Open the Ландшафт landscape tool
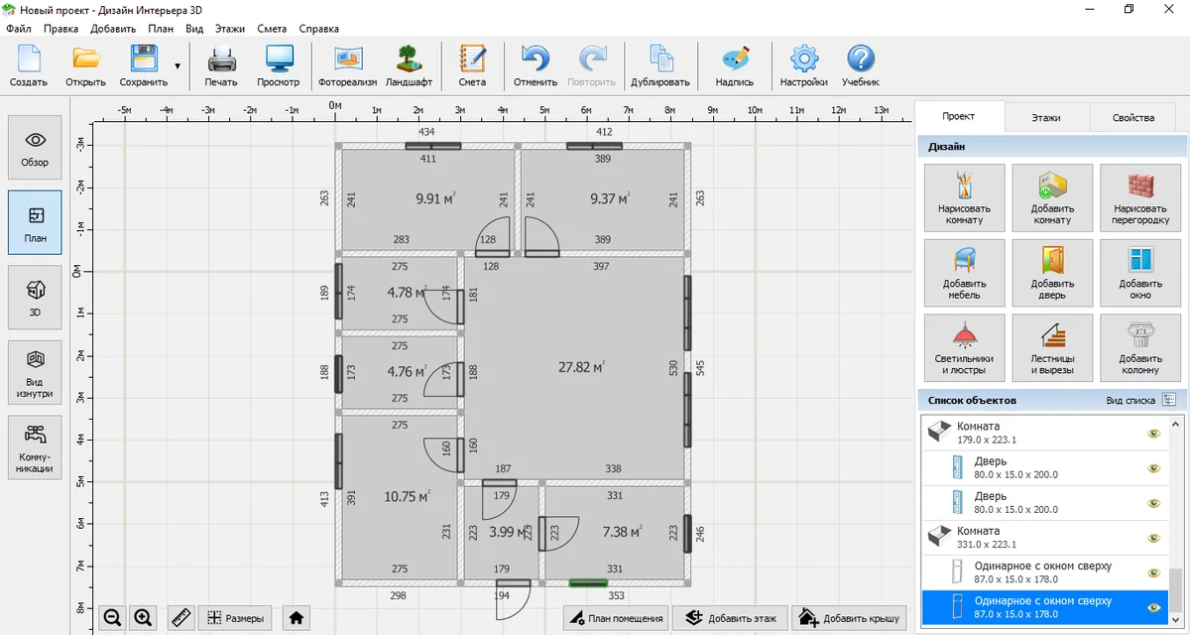Viewport: 1190px width, 635px height. (x=409, y=65)
